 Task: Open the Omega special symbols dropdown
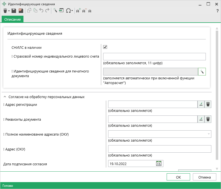(x=69, y=11)
